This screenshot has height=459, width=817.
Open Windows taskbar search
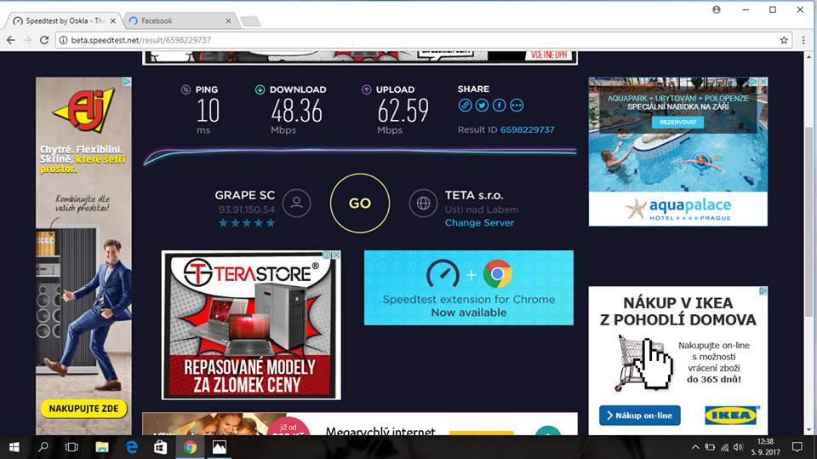[43, 447]
